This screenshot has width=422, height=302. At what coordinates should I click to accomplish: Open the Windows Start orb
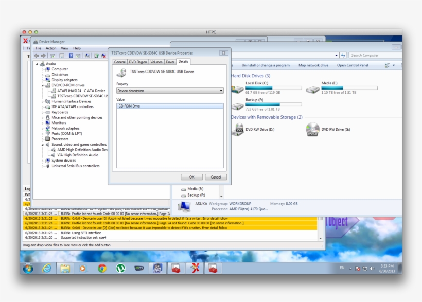pos(28,268)
